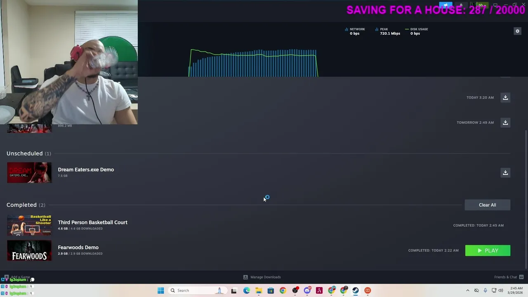Click the Completed section header
528x297 pixels.
26,205
